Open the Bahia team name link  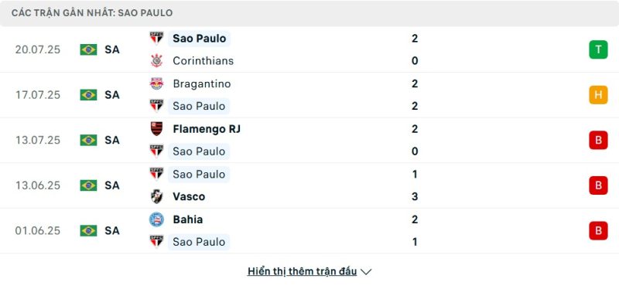coord(187,219)
